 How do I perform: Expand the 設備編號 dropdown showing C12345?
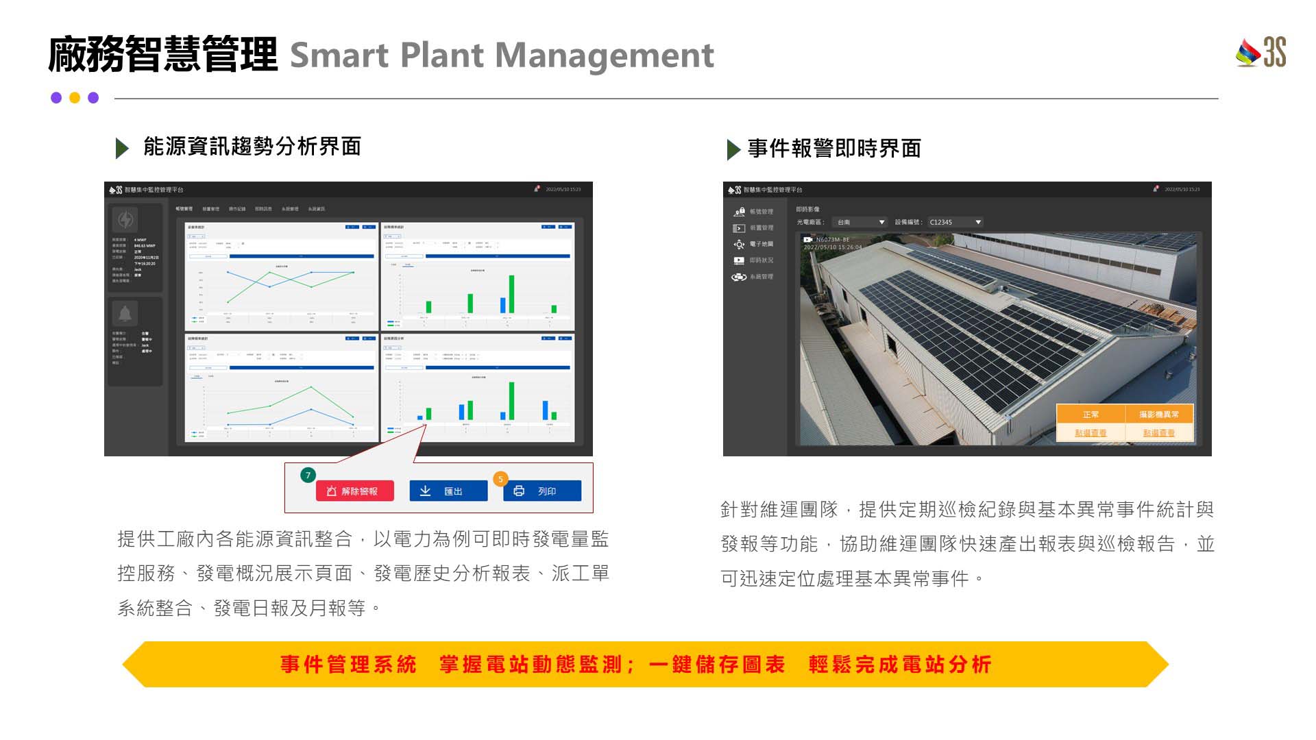pyautogui.click(x=954, y=222)
